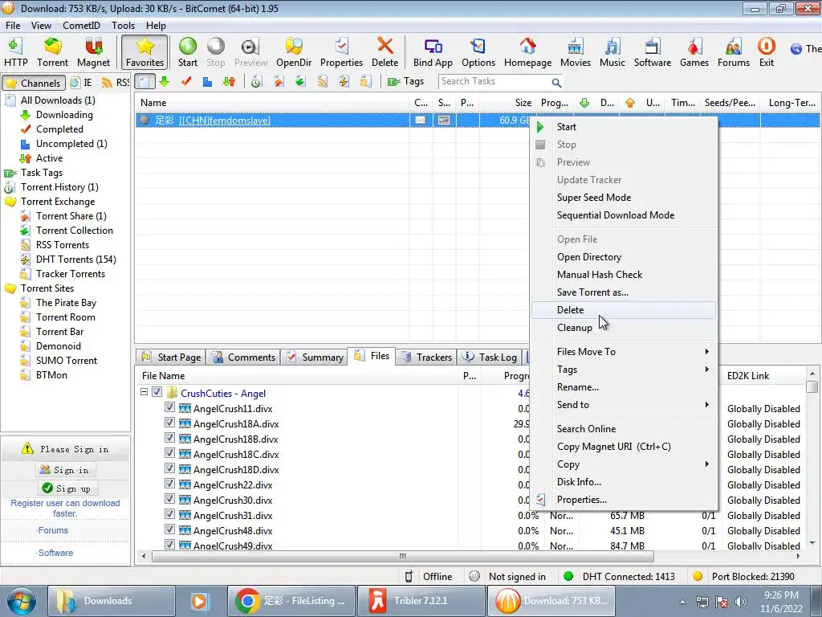Open the Music toolbar icon
Image resolution: width=822 pixels, height=617 pixels.
tap(612, 52)
